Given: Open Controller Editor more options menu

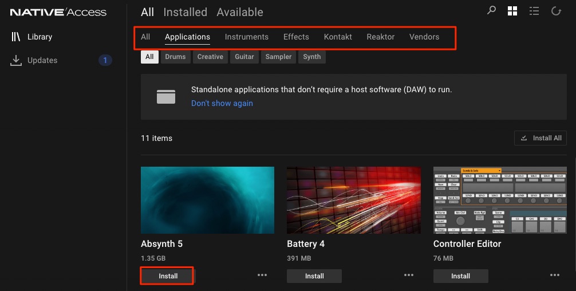Looking at the screenshot, I should tap(555, 275).
